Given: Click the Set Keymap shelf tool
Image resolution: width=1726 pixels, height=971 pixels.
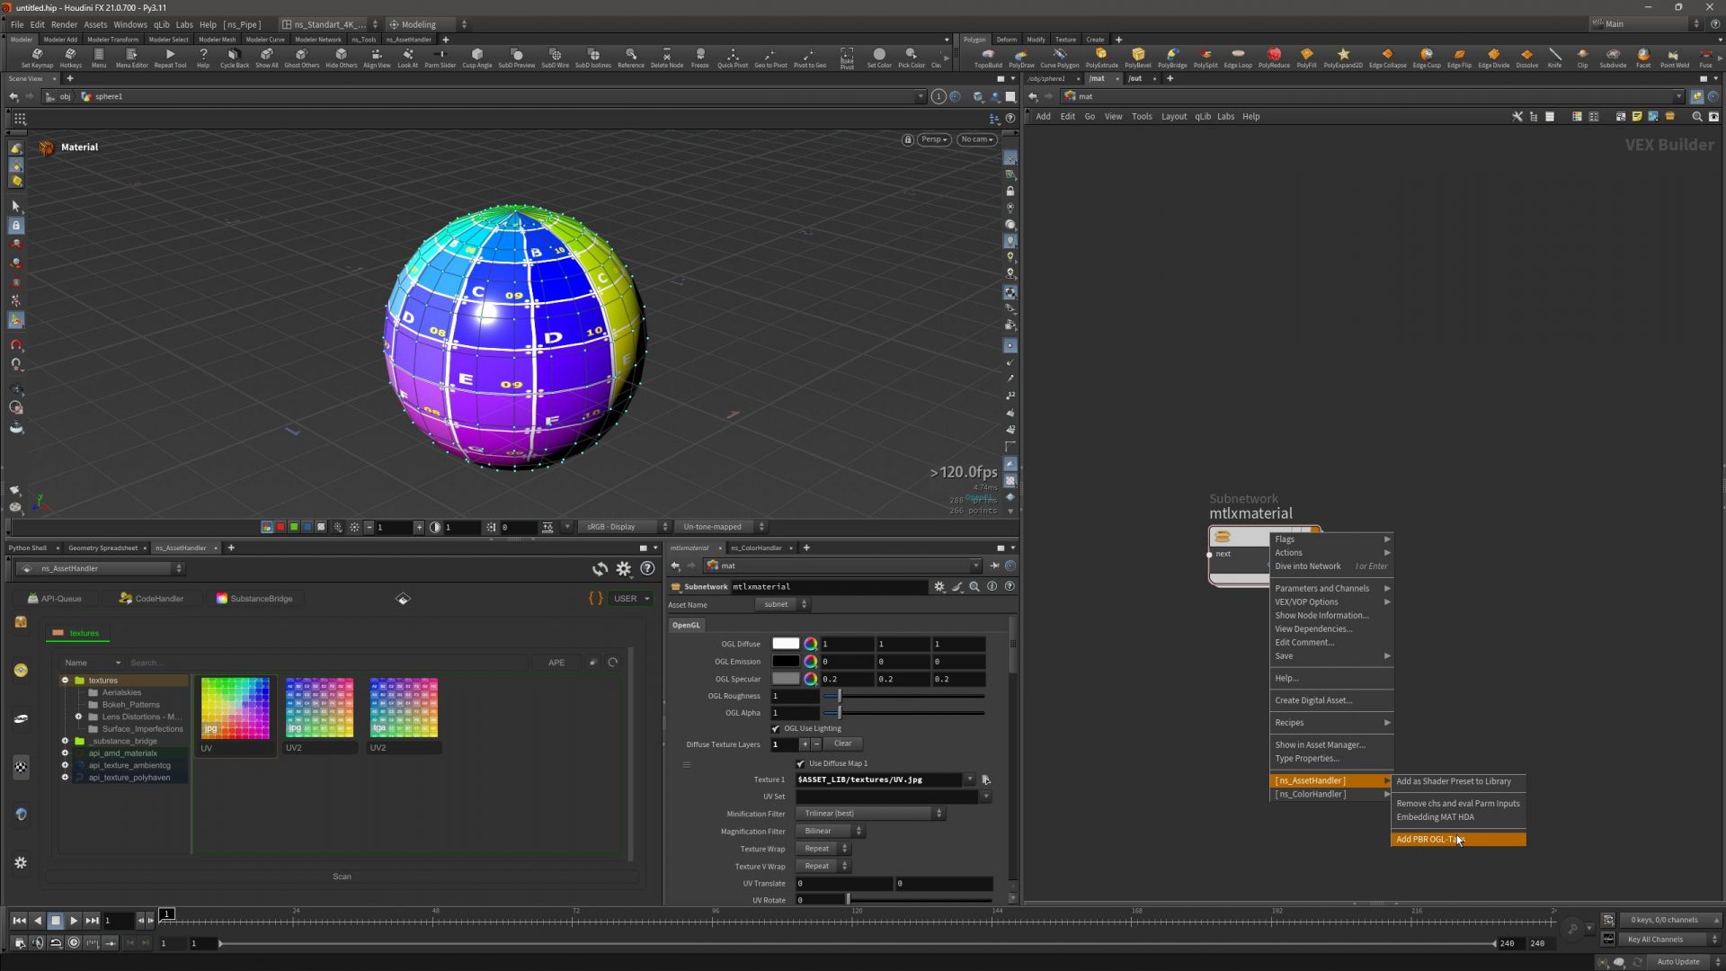Looking at the screenshot, I should 37,58.
